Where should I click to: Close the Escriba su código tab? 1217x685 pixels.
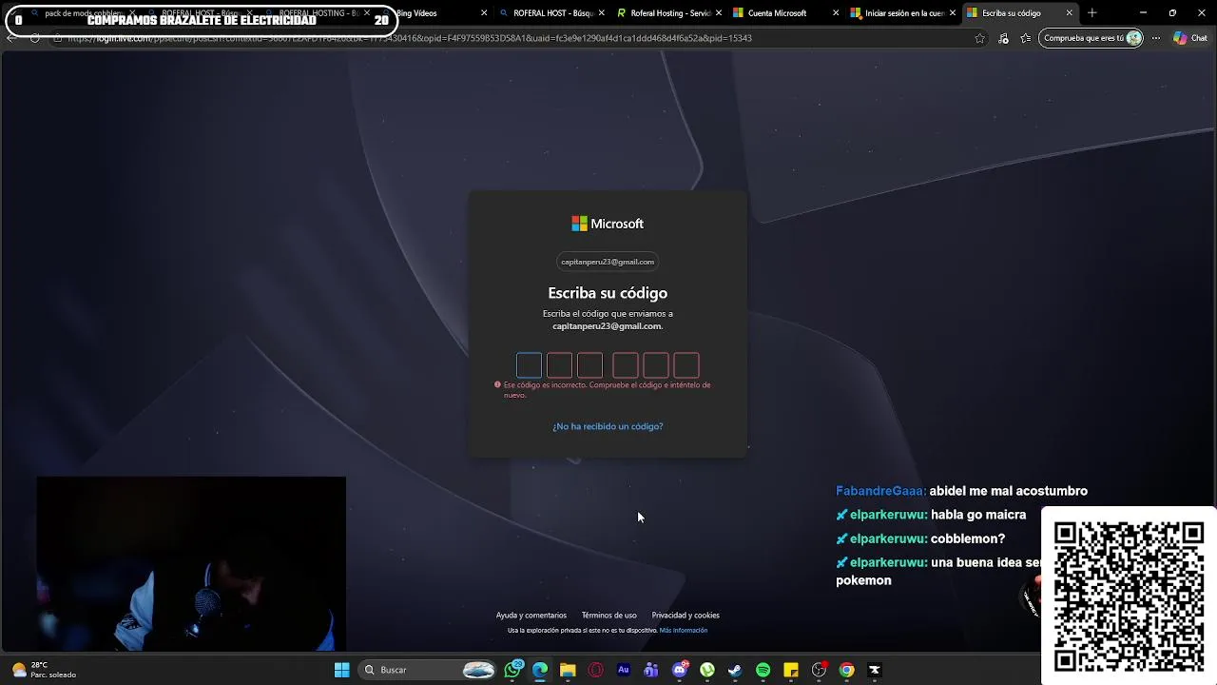1070,13
